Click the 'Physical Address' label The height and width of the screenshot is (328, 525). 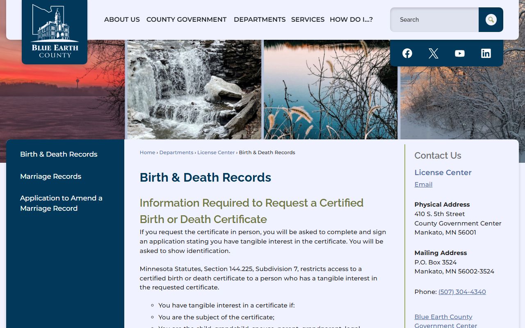tap(442, 205)
